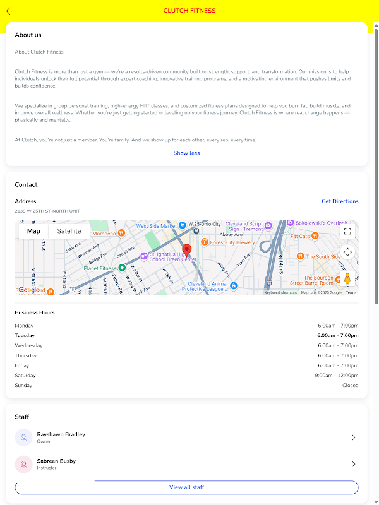Click the page vertical scrollbar
379x505 pixels.
(x=376, y=166)
